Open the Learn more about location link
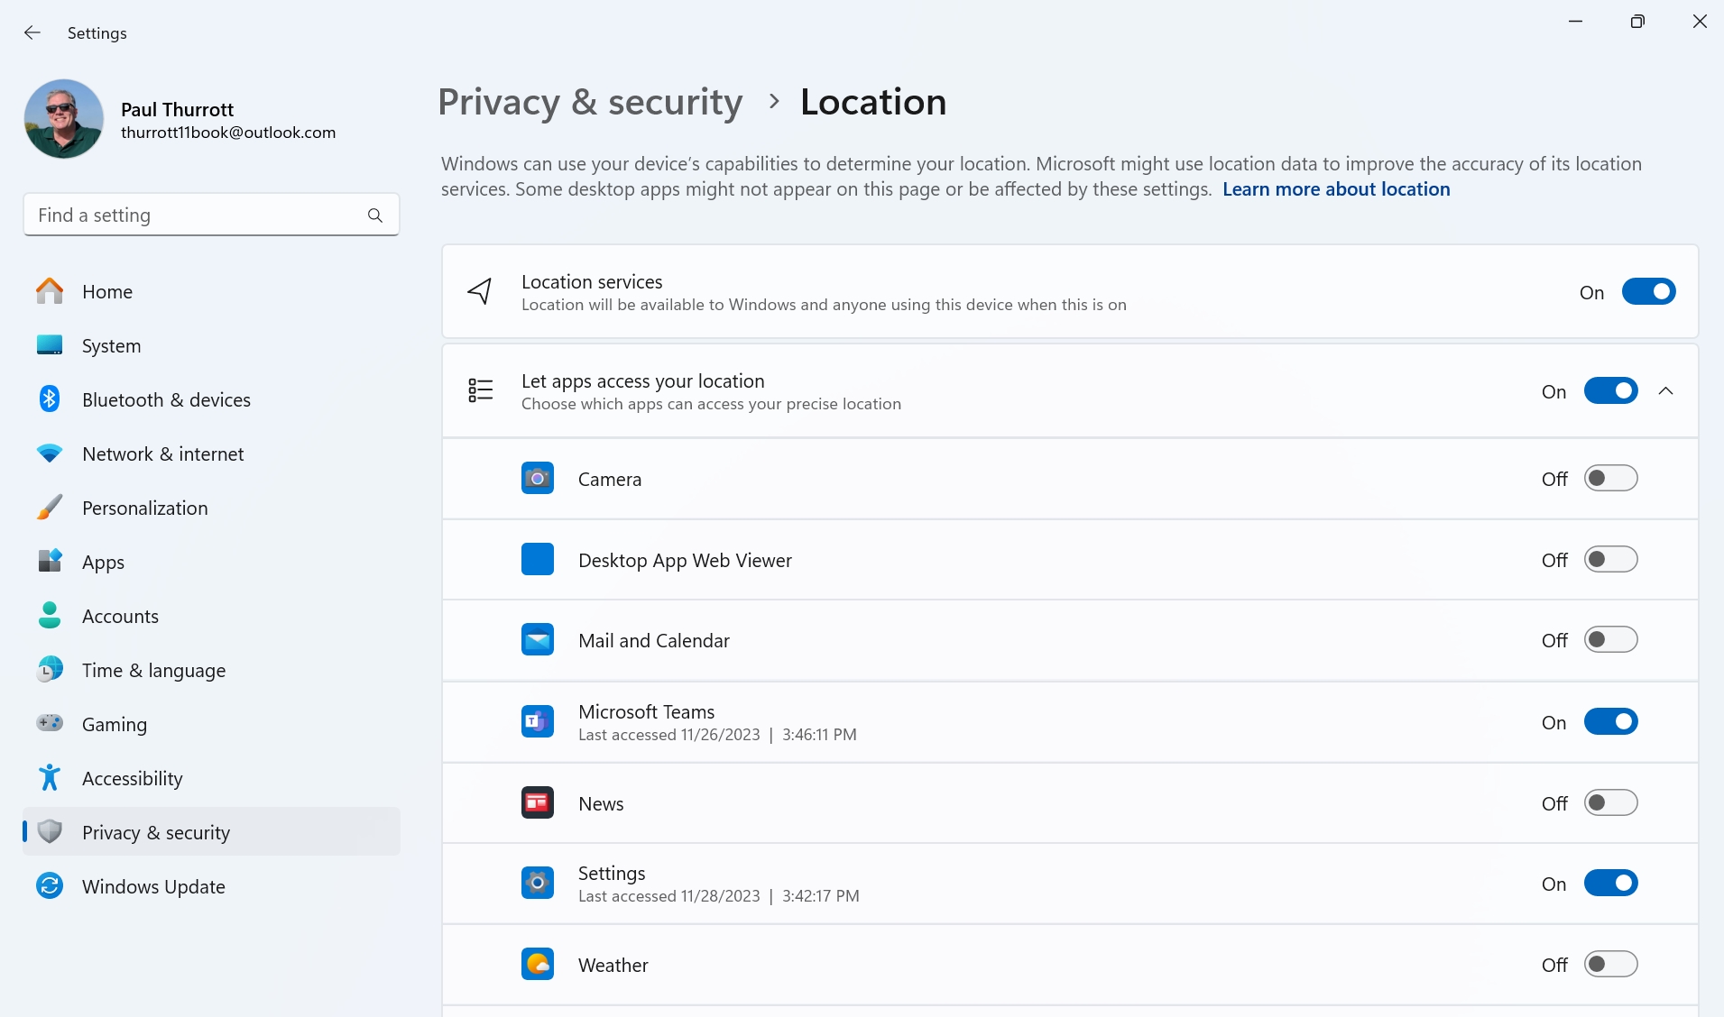Viewport: 1724px width, 1017px height. click(1336, 189)
